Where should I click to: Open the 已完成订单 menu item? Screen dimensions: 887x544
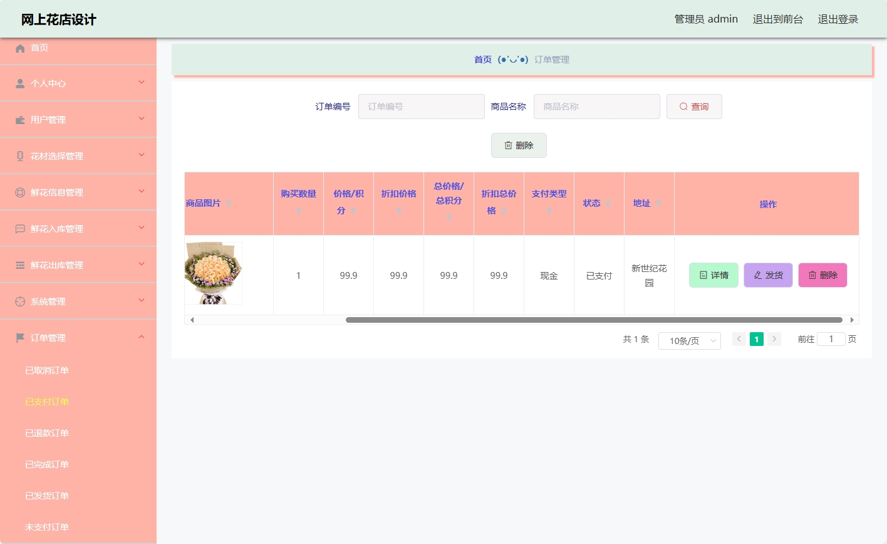coord(47,464)
